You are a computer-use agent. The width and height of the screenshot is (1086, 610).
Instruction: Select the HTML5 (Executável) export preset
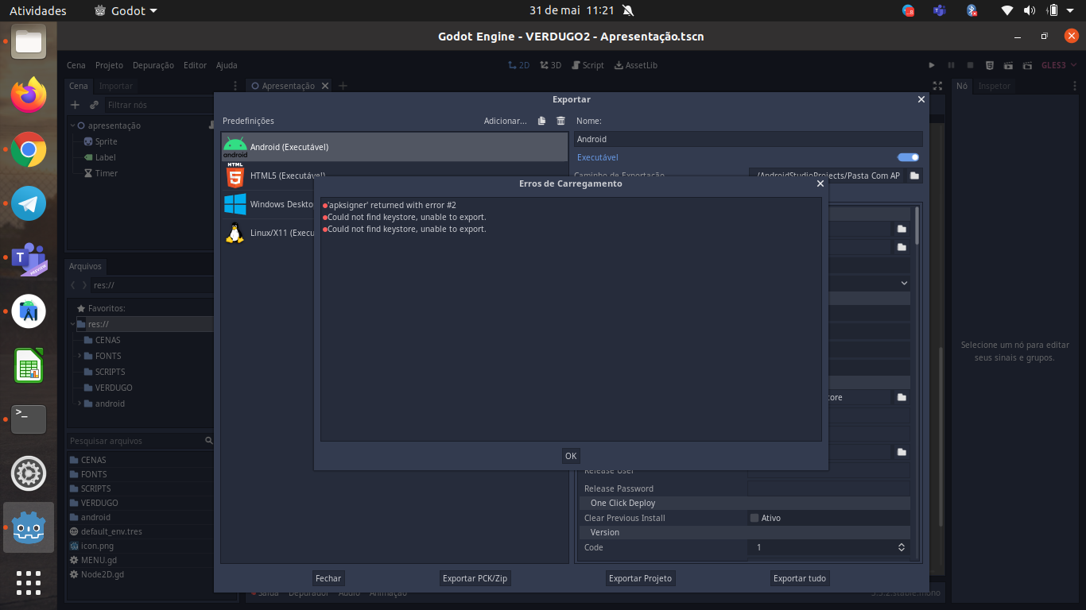point(278,176)
